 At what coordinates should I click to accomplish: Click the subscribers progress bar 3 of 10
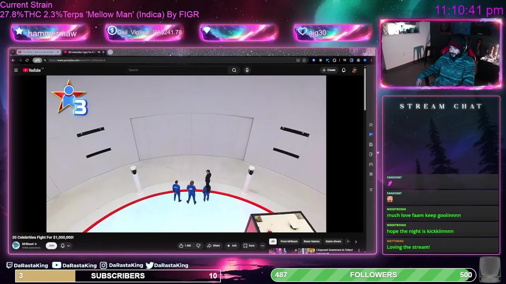click(118, 276)
